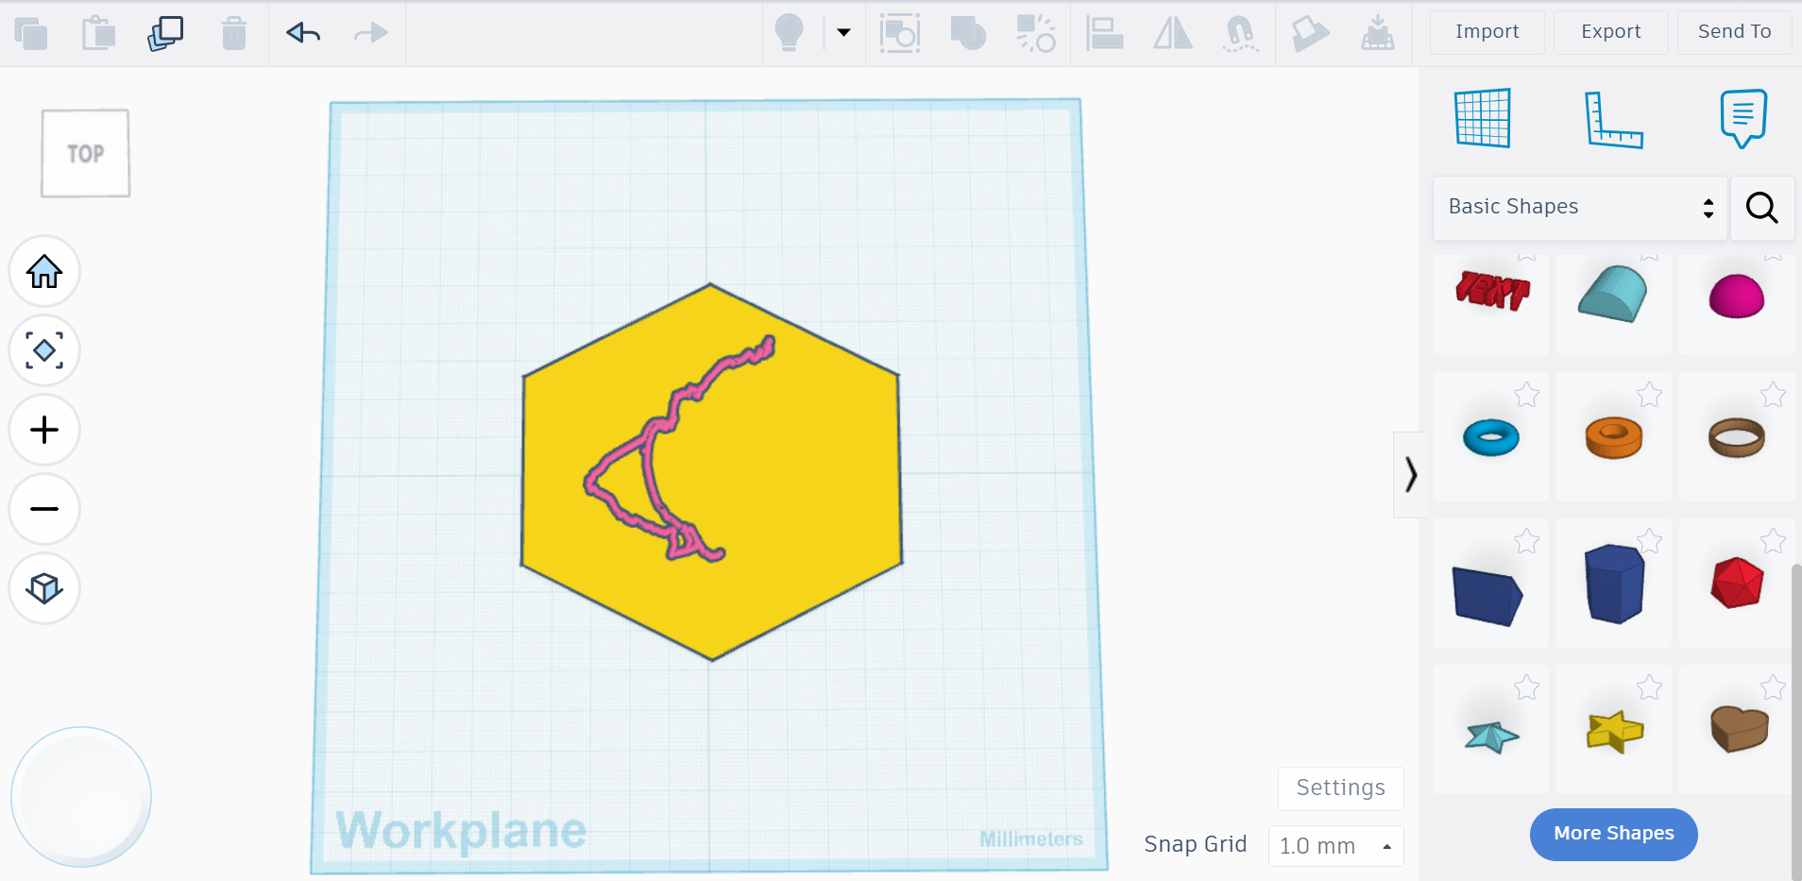Select the red Icosahedron shape
This screenshot has height=881, width=1802.
pos(1737,583)
